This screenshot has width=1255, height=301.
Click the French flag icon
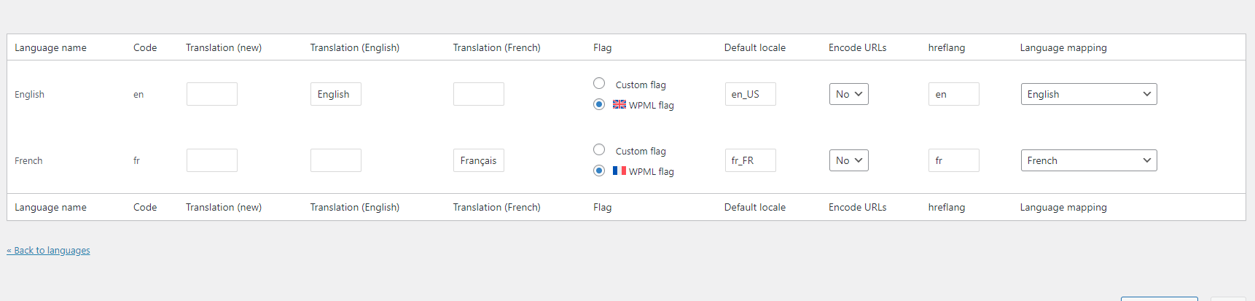coord(619,171)
